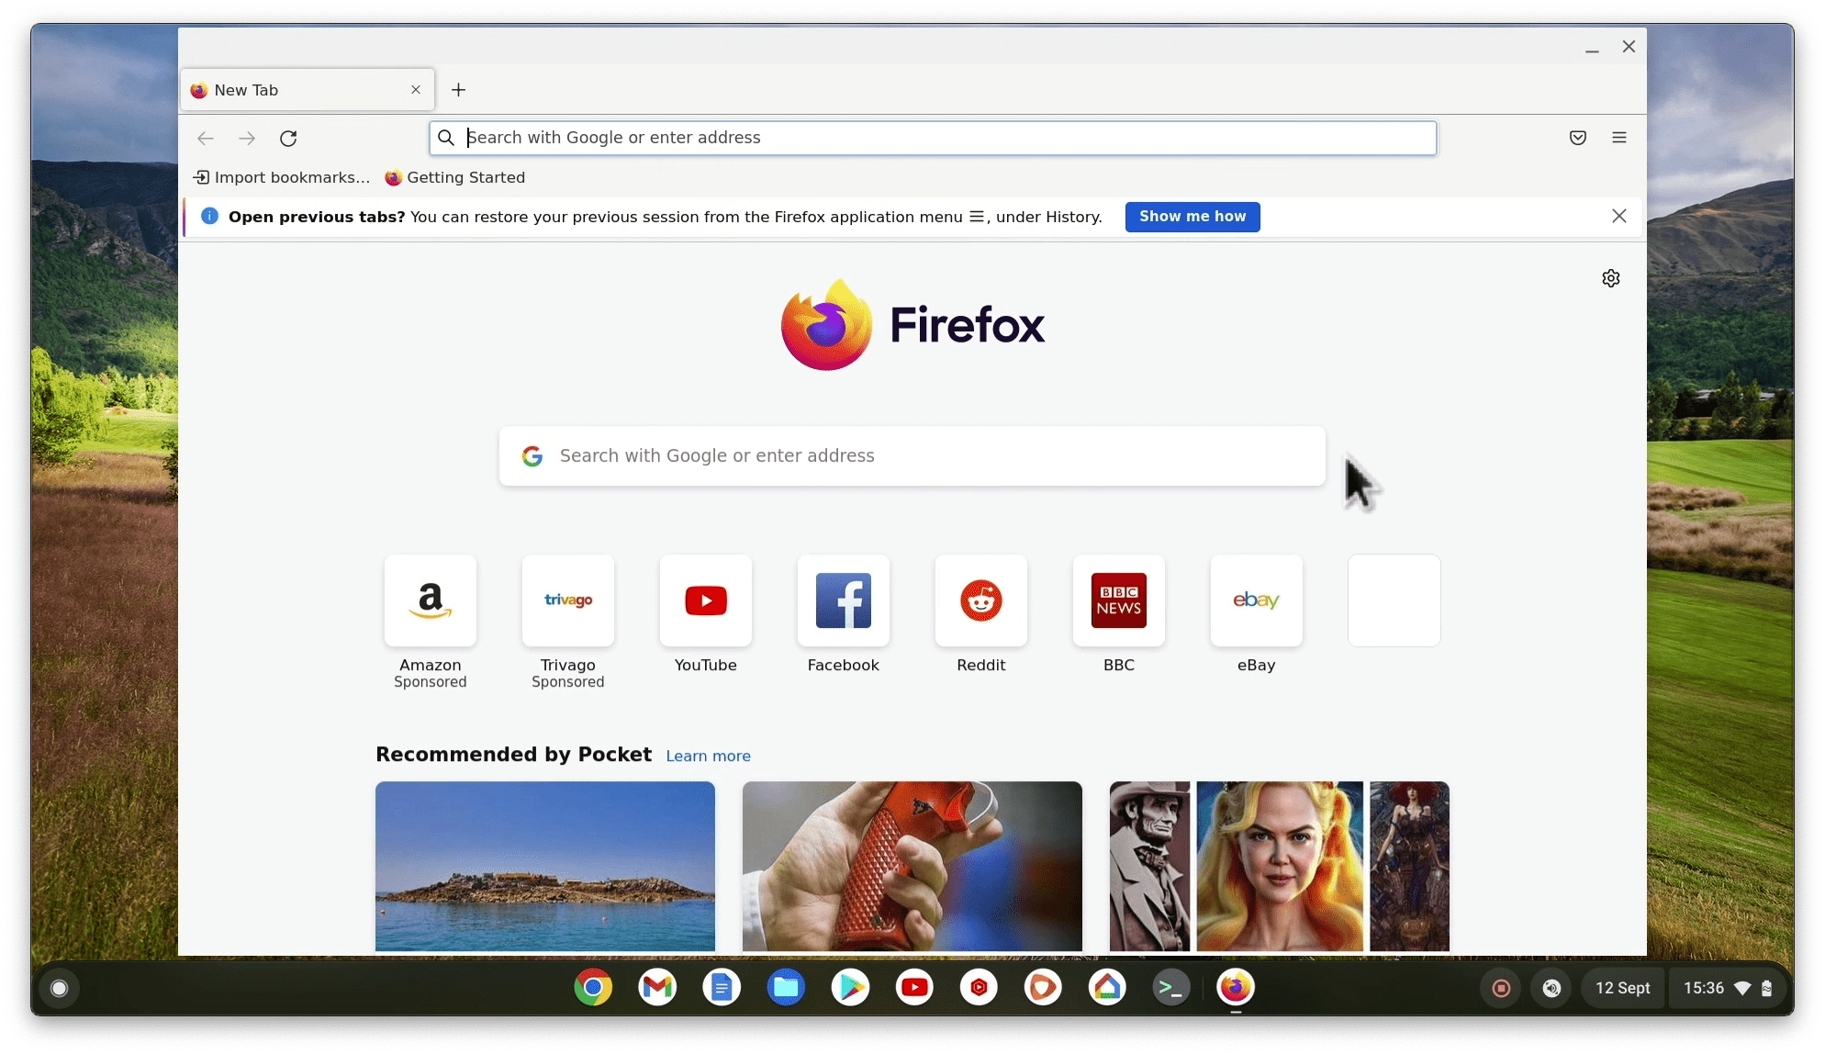This screenshot has width=1825, height=1054.
Task: Click the Firefox icon in the shelf
Action: coord(1236,988)
